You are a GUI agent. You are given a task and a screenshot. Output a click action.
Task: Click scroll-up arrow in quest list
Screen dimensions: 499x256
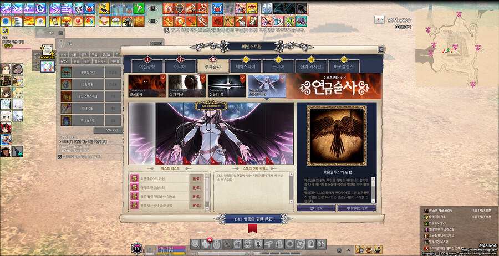coord(207,176)
